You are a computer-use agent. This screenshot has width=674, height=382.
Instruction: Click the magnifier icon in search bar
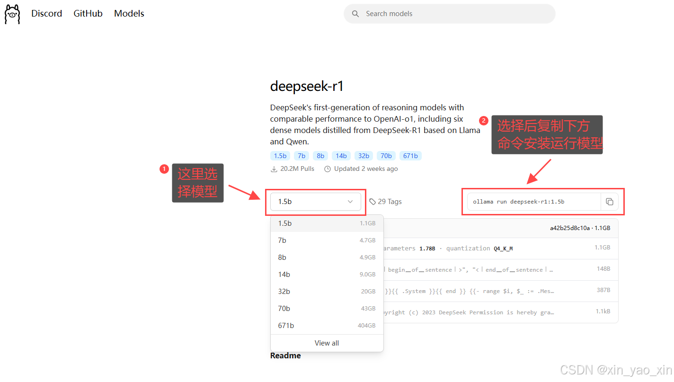(355, 14)
